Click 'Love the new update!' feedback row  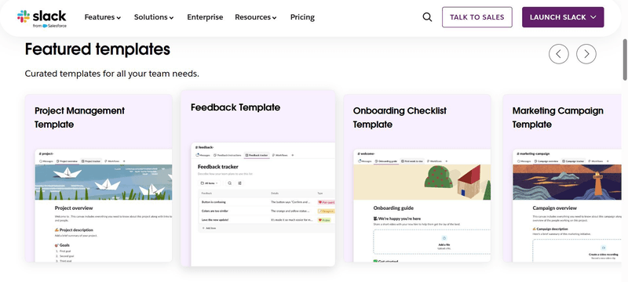pos(267,219)
